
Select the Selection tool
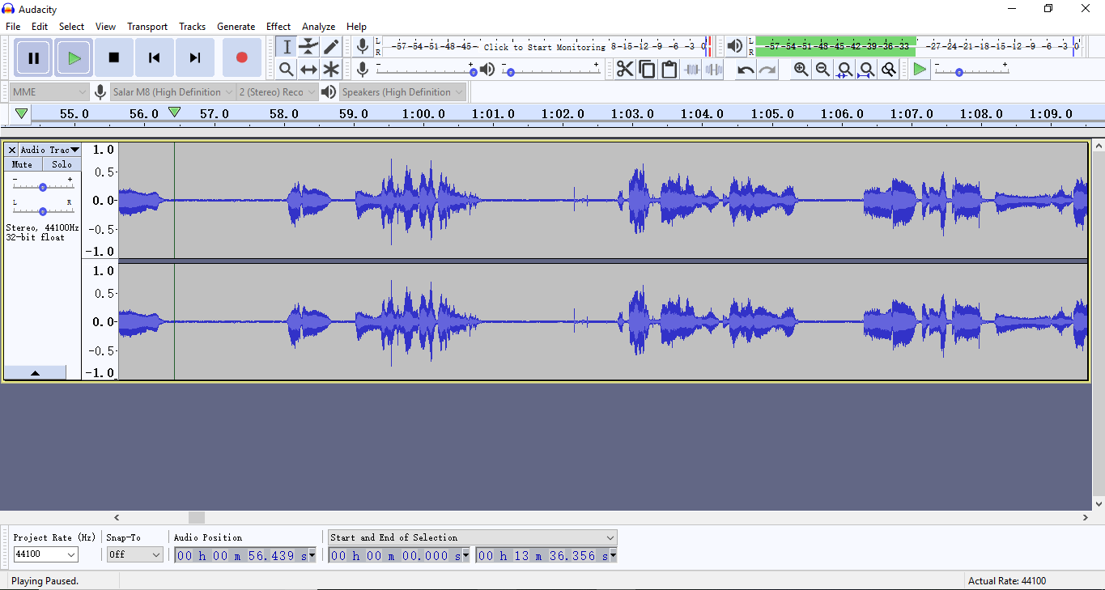click(286, 46)
